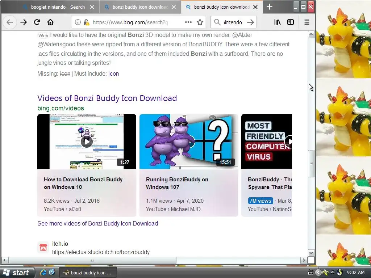Image resolution: width=371 pixels, height=278 pixels.
Task: Click 1:27 duration badge on first video
Action: [125, 162]
